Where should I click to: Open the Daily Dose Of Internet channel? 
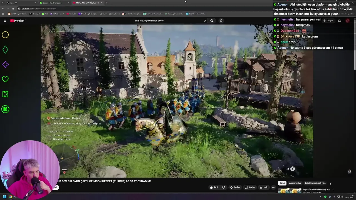pos(311,192)
